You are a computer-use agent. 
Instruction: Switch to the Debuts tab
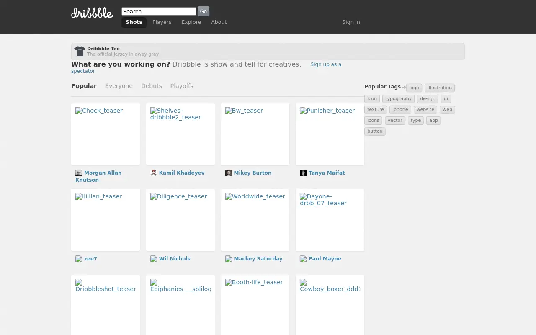click(152, 86)
